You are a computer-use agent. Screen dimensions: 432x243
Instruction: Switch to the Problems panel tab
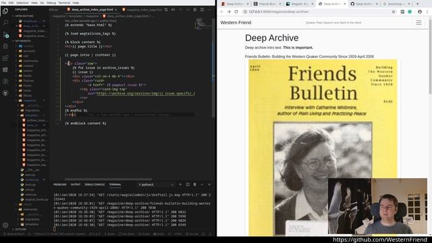[x=60, y=184]
